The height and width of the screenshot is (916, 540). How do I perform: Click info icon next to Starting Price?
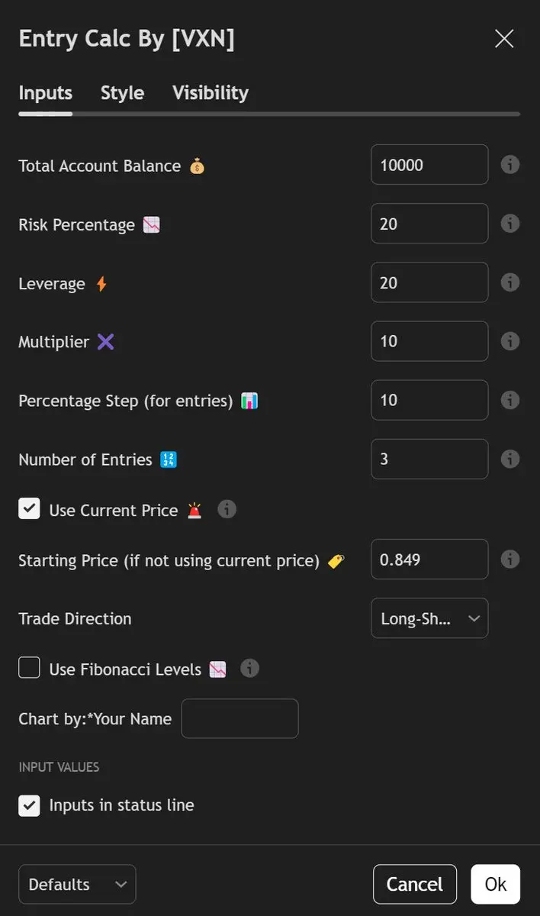pyautogui.click(x=510, y=559)
